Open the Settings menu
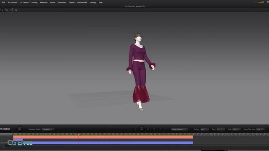The image size is (269, 151). (x=93, y=3)
